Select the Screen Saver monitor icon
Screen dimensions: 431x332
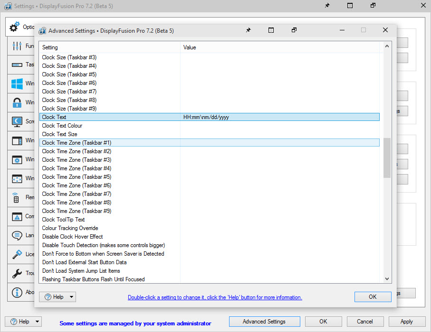(17, 122)
